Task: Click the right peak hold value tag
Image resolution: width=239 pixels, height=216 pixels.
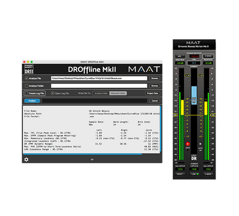Action: point(201,75)
